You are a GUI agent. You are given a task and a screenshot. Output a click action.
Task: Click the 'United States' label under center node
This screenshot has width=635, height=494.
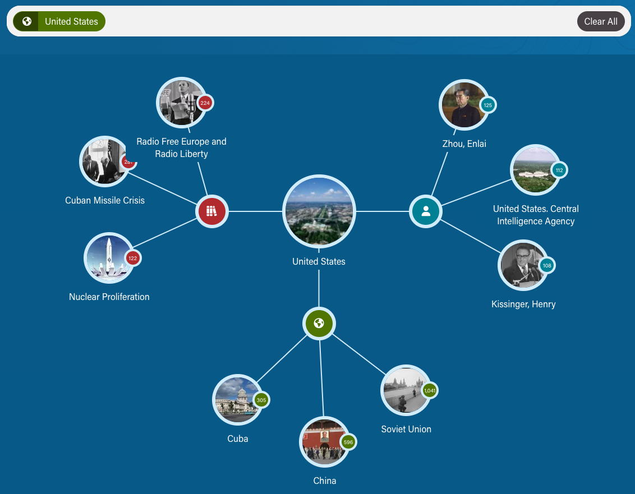coord(319,261)
